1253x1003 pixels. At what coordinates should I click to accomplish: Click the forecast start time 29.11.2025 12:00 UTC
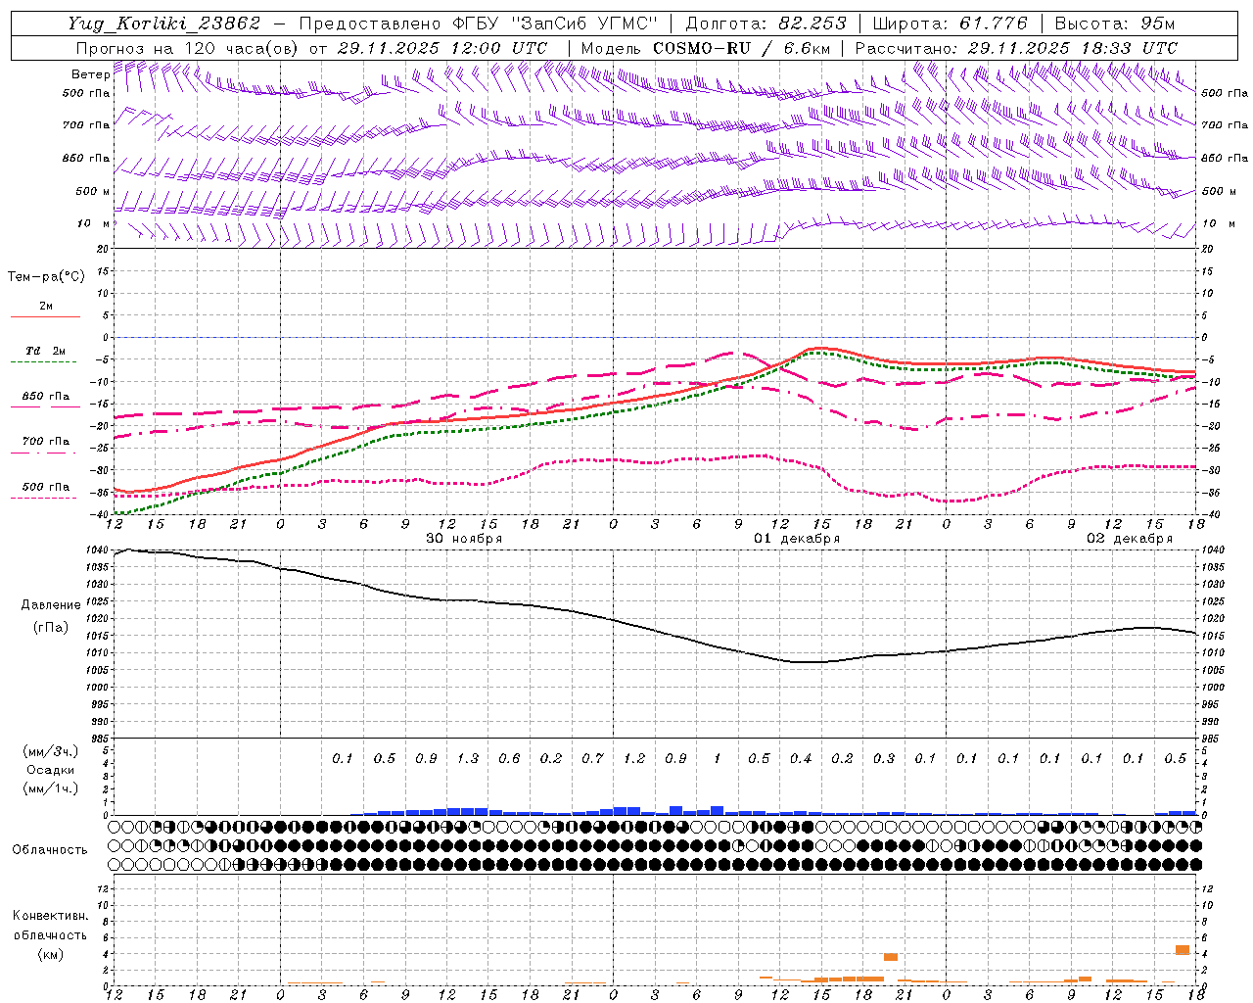pos(441,48)
